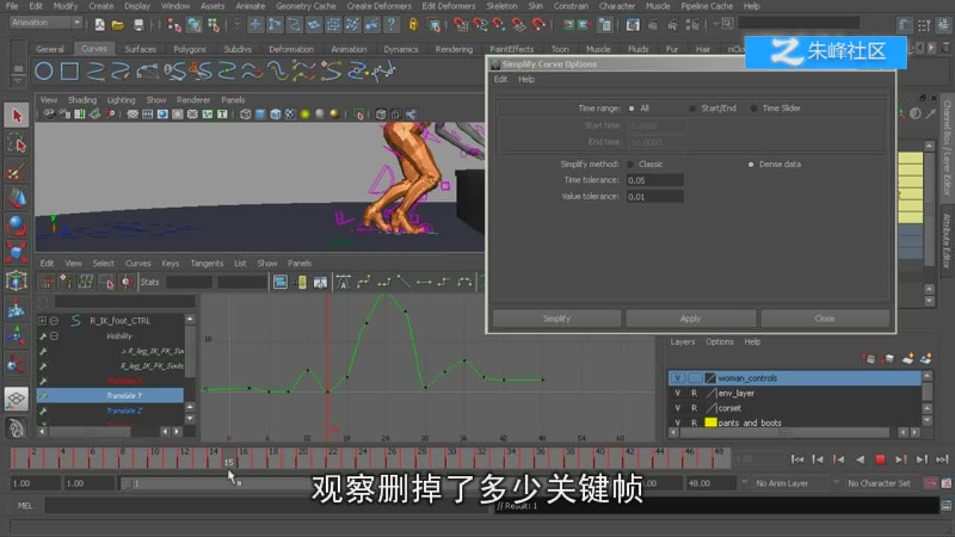Create a NURBS circle from shelf
The image size is (955, 537).
(44, 72)
